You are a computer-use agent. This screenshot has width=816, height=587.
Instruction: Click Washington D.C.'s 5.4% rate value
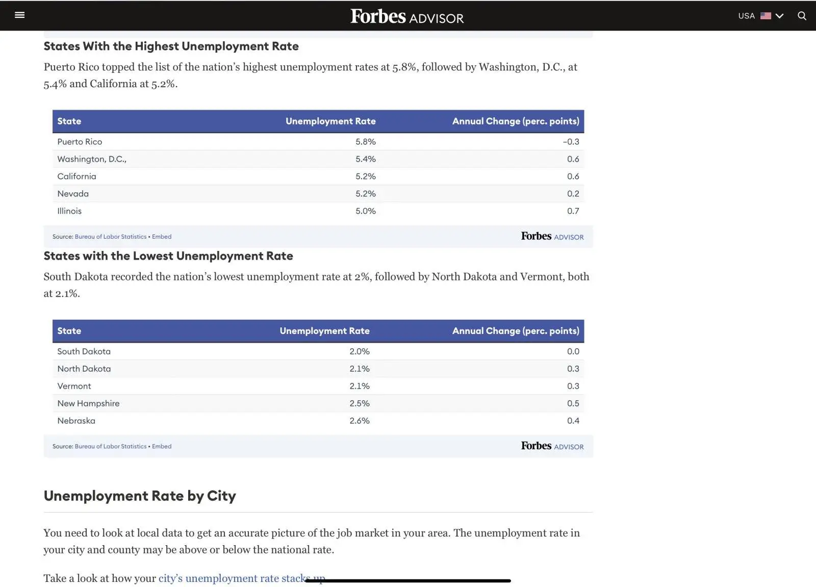(x=366, y=159)
